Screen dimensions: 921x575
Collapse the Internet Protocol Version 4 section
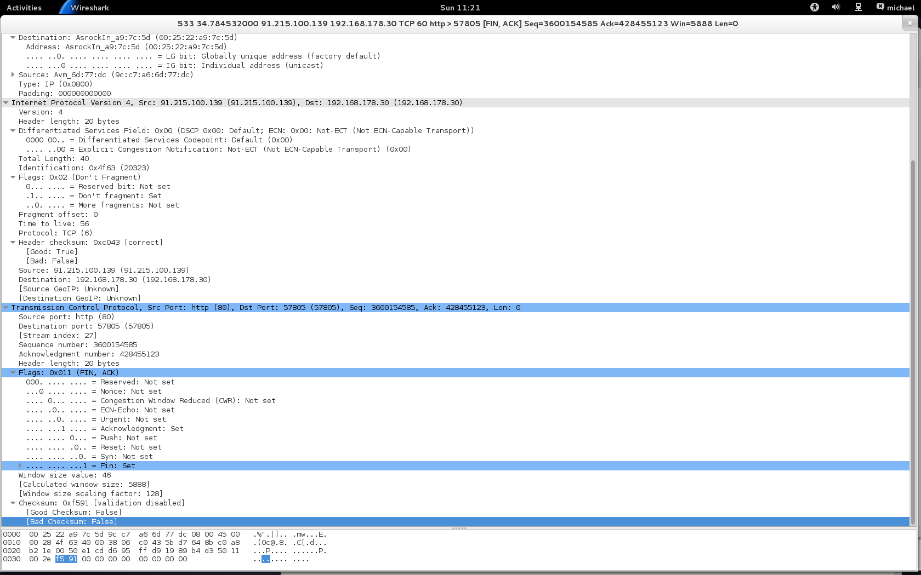[x=6, y=103]
